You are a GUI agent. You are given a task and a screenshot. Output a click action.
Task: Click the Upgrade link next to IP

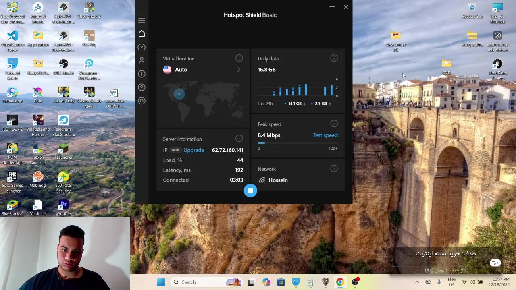point(194,150)
